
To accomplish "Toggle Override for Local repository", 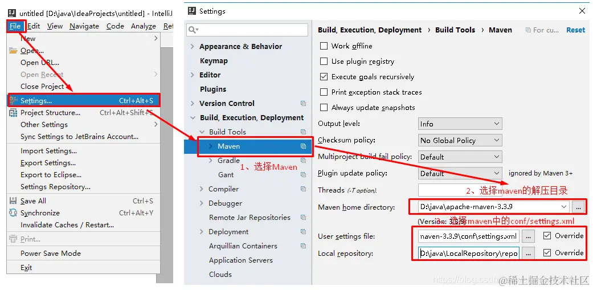I will click(x=547, y=253).
